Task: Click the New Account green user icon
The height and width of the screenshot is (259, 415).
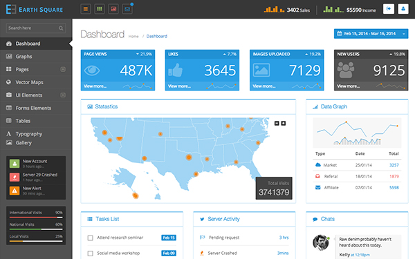Action: click(15, 164)
